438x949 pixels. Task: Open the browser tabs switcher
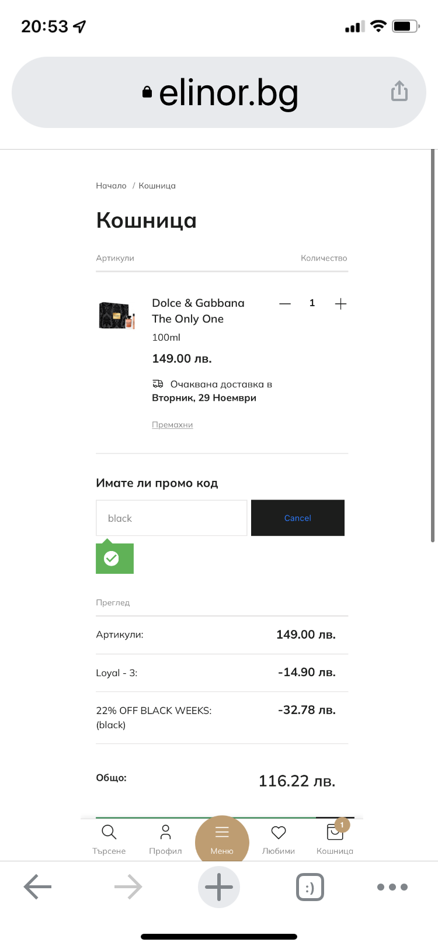pyautogui.click(x=310, y=887)
